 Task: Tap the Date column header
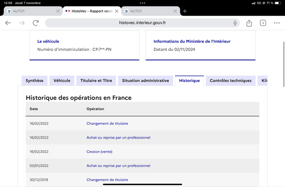tap(34, 109)
